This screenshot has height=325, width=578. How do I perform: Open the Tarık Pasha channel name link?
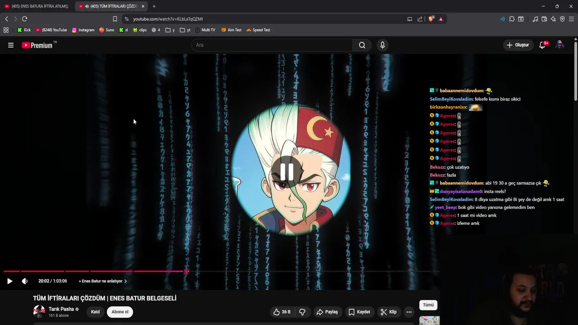click(61, 309)
